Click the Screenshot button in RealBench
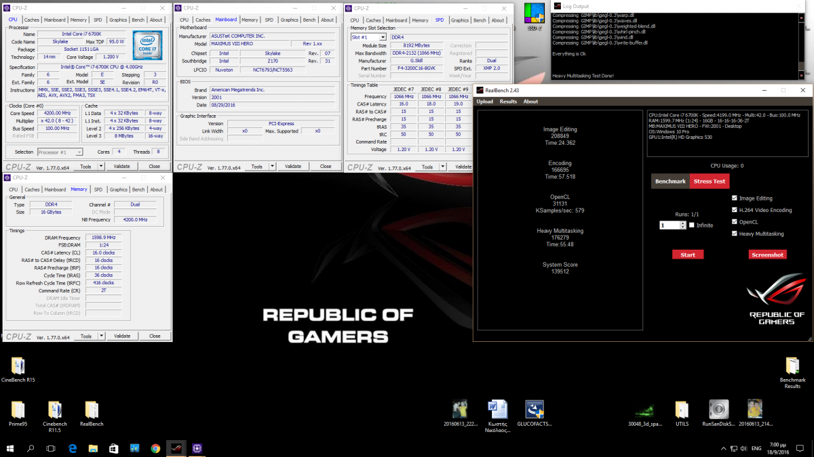The image size is (814, 457). (x=768, y=255)
